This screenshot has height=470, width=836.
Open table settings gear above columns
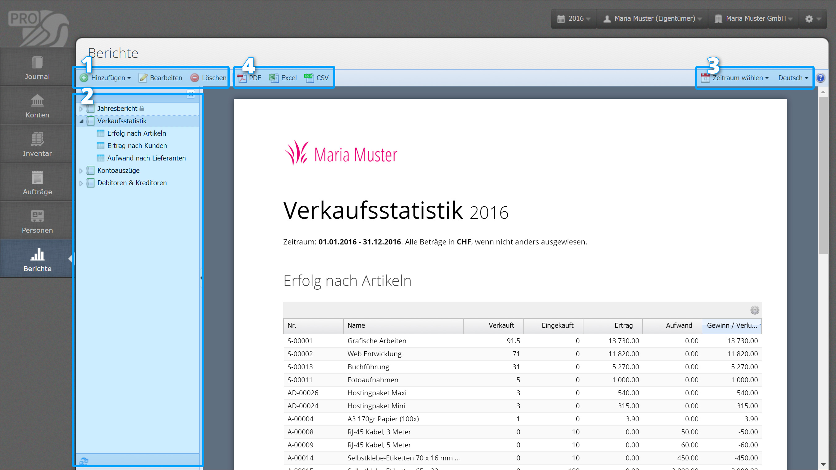point(754,310)
